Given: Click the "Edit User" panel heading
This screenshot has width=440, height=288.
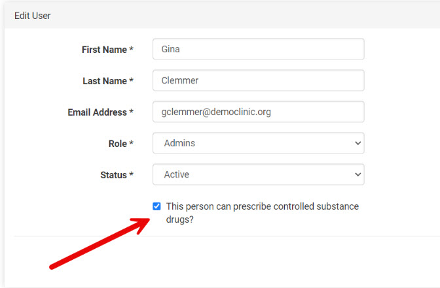Looking at the screenshot, I should 33,15.
